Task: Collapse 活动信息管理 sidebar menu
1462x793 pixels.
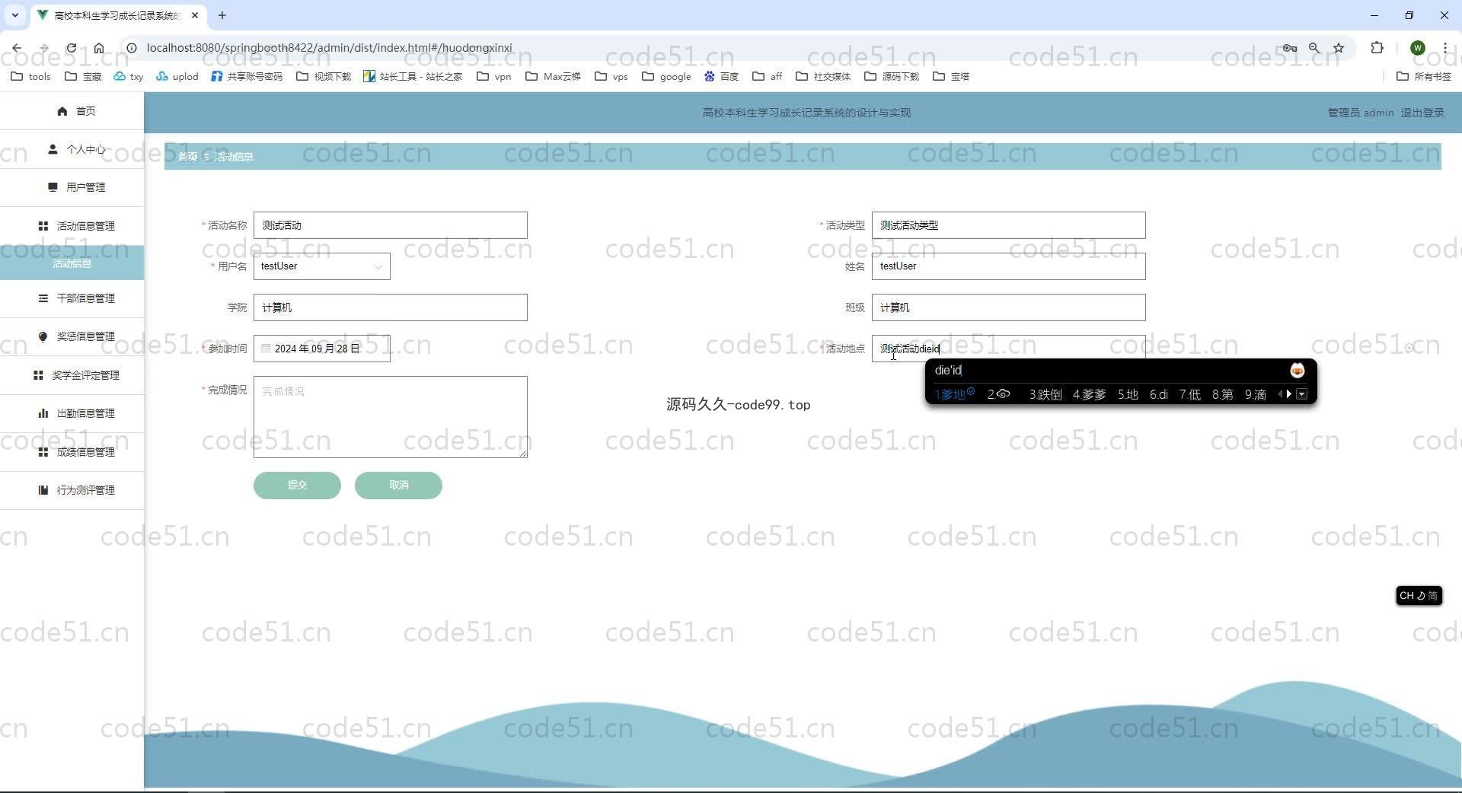Action: [x=72, y=226]
